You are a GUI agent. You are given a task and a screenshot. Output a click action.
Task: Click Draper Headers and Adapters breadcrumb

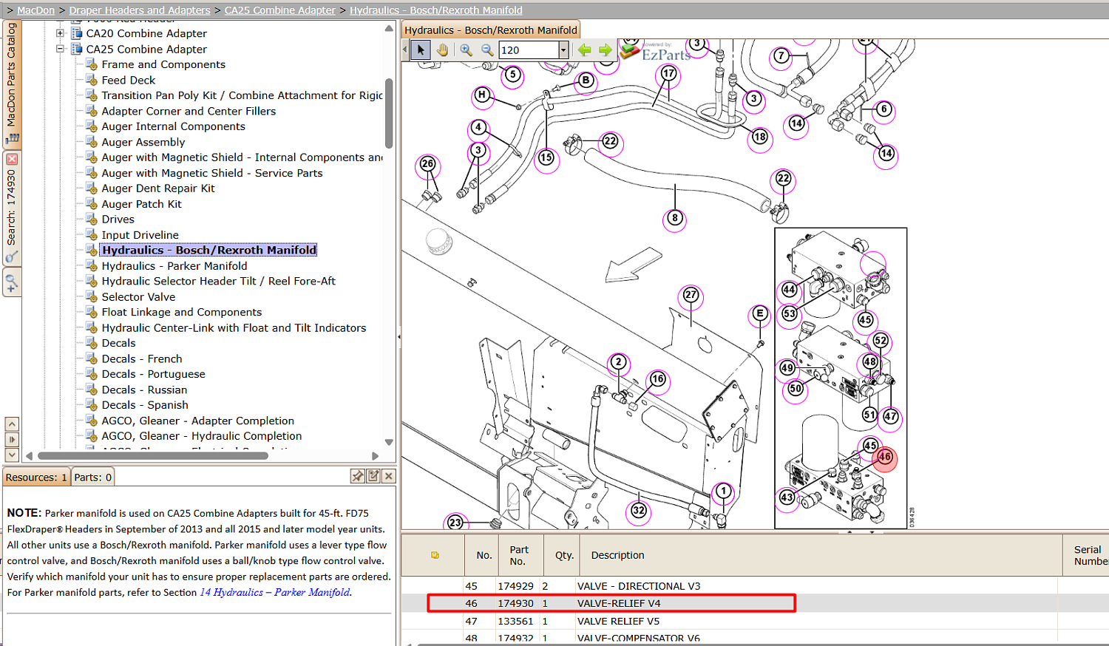[x=140, y=10]
